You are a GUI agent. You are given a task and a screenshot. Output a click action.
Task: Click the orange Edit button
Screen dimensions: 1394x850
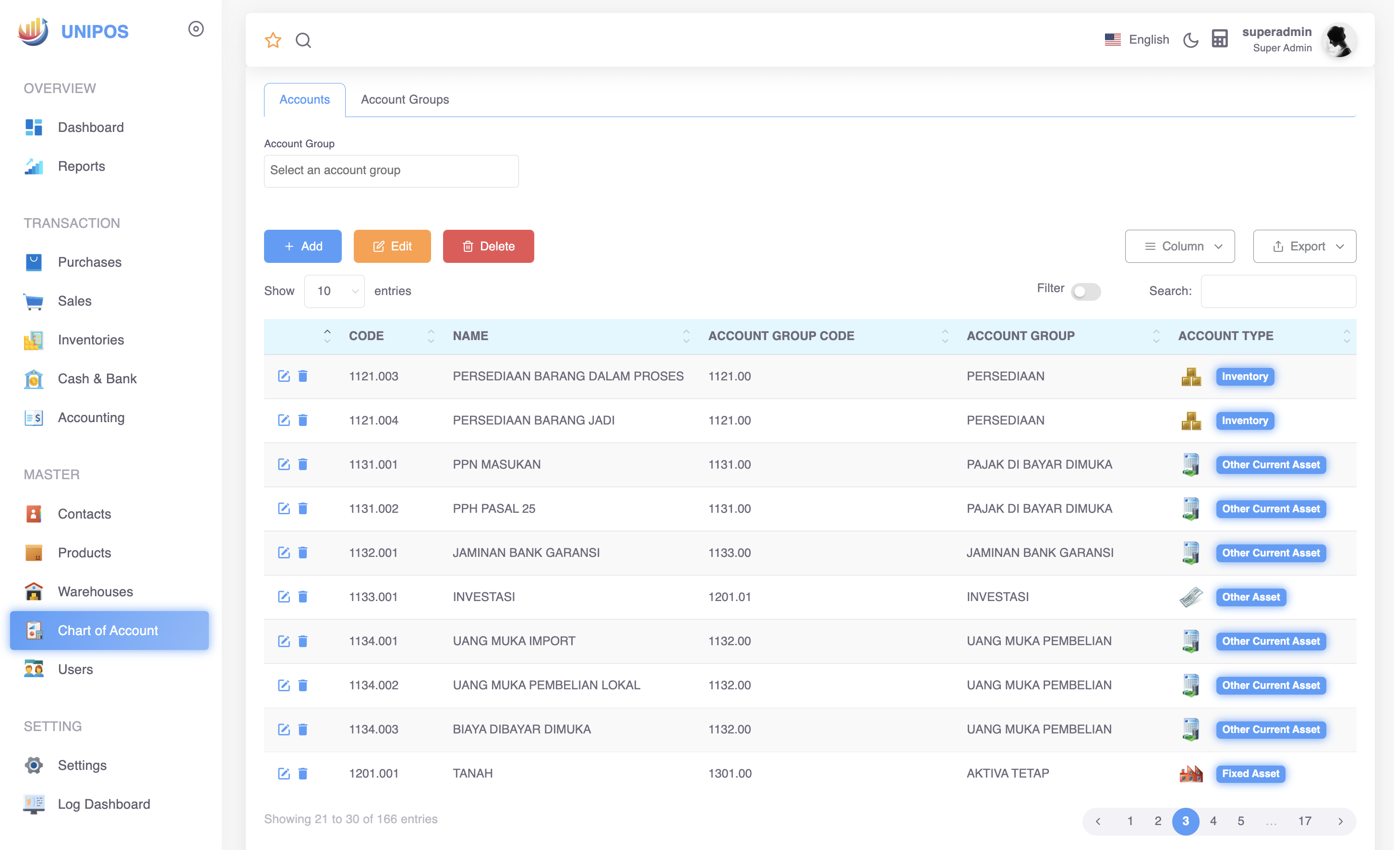click(x=392, y=246)
